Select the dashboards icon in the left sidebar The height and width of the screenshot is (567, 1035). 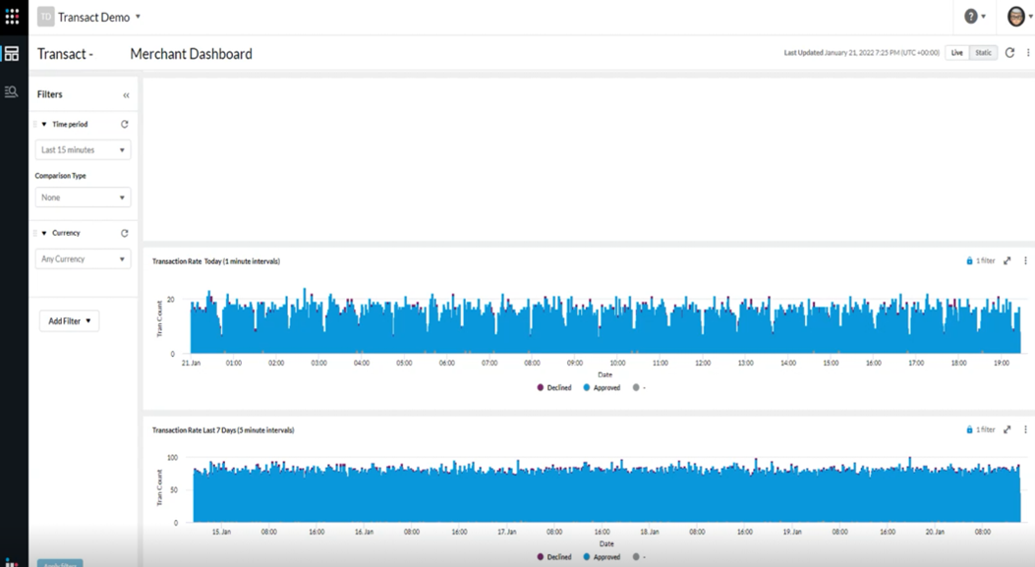click(12, 53)
